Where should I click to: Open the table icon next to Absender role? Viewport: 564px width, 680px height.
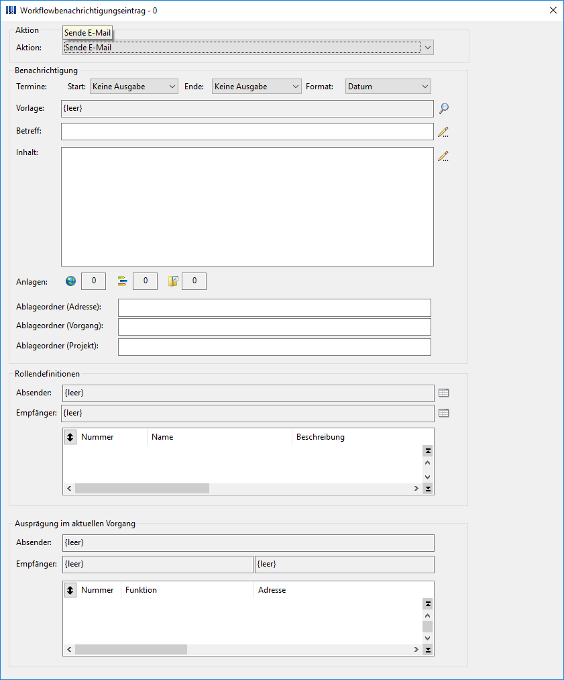[x=443, y=393]
